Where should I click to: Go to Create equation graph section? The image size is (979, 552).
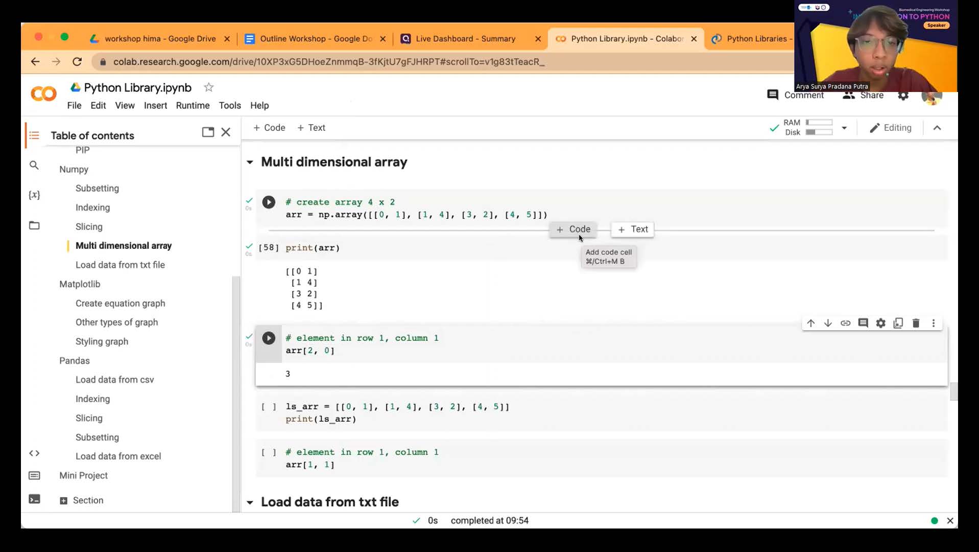coord(120,303)
